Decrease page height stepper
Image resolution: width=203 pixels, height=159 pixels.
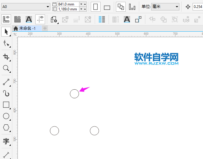coord(81,9)
